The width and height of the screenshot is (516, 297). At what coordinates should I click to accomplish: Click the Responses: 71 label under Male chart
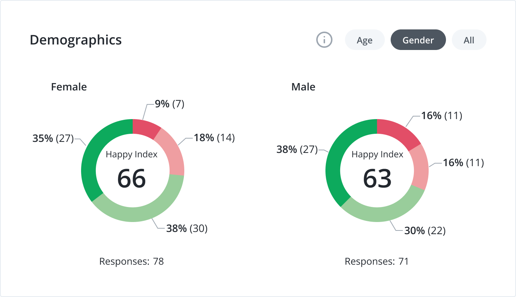377,261
